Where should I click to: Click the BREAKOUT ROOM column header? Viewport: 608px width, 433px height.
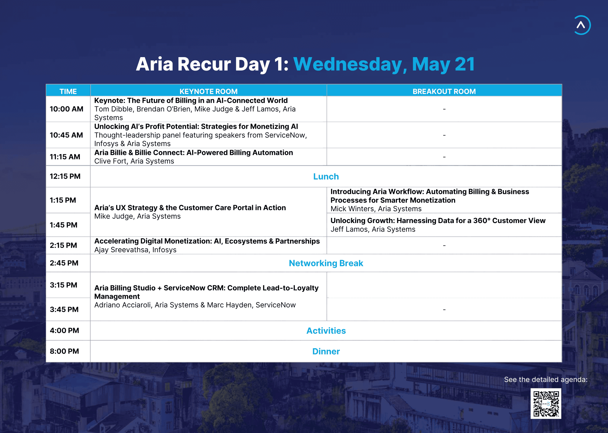click(x=444, y=91)
